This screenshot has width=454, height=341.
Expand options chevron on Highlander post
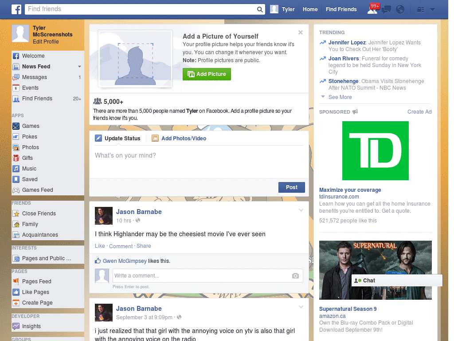(301, 210)
